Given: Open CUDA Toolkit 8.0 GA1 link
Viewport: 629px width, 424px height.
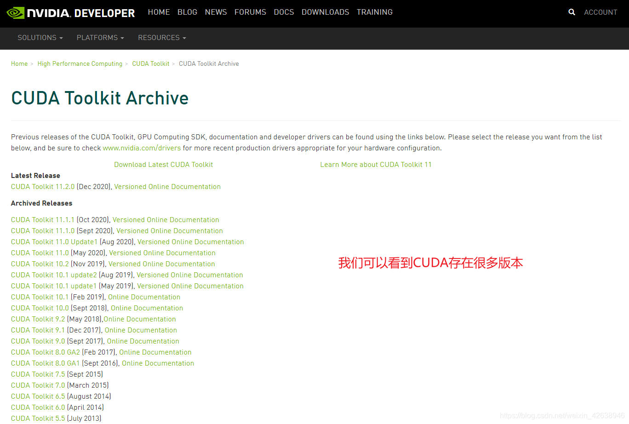Looking at the screenshot, I should (46, 363).
